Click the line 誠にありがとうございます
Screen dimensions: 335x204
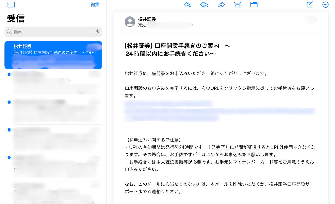(239, 73)
